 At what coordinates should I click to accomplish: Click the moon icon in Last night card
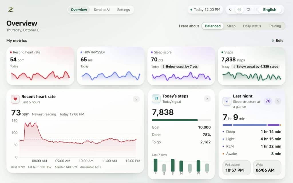click(227, 101)
